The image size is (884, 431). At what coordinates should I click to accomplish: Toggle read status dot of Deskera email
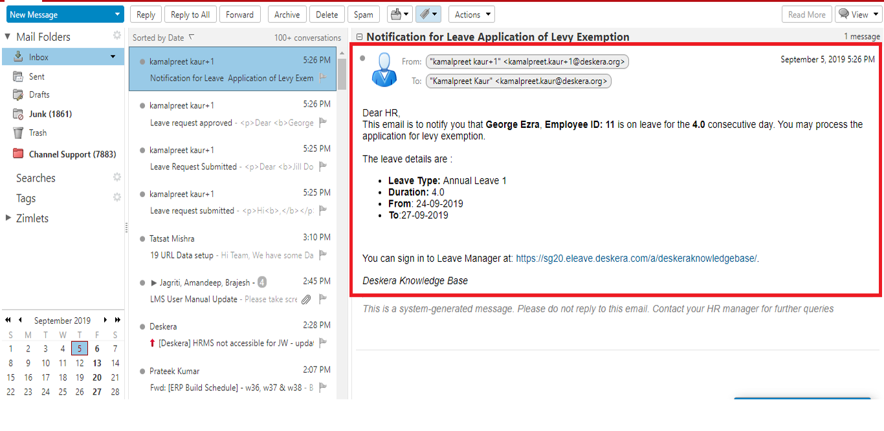pos(142,326)
